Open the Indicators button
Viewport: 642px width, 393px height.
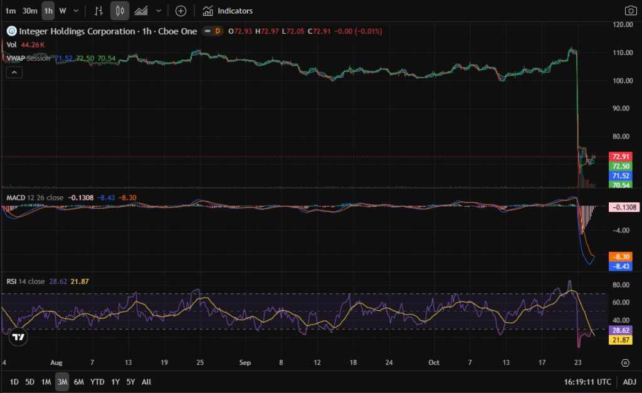(x=228, y=11)
